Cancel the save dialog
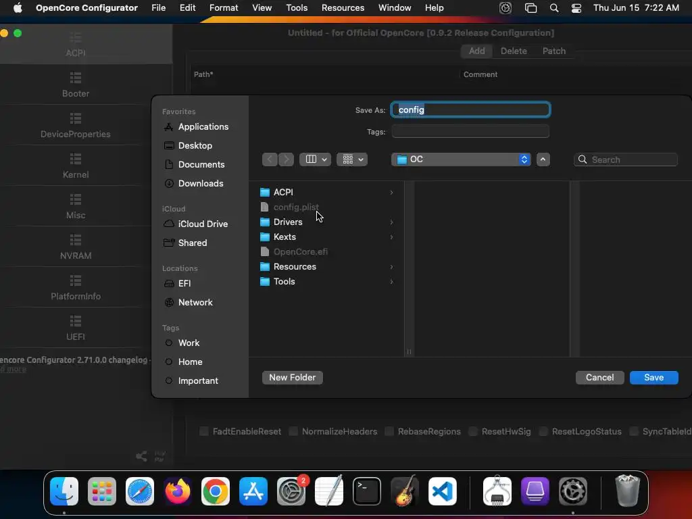This screenshot has height=519, width=692. (599, 377)
